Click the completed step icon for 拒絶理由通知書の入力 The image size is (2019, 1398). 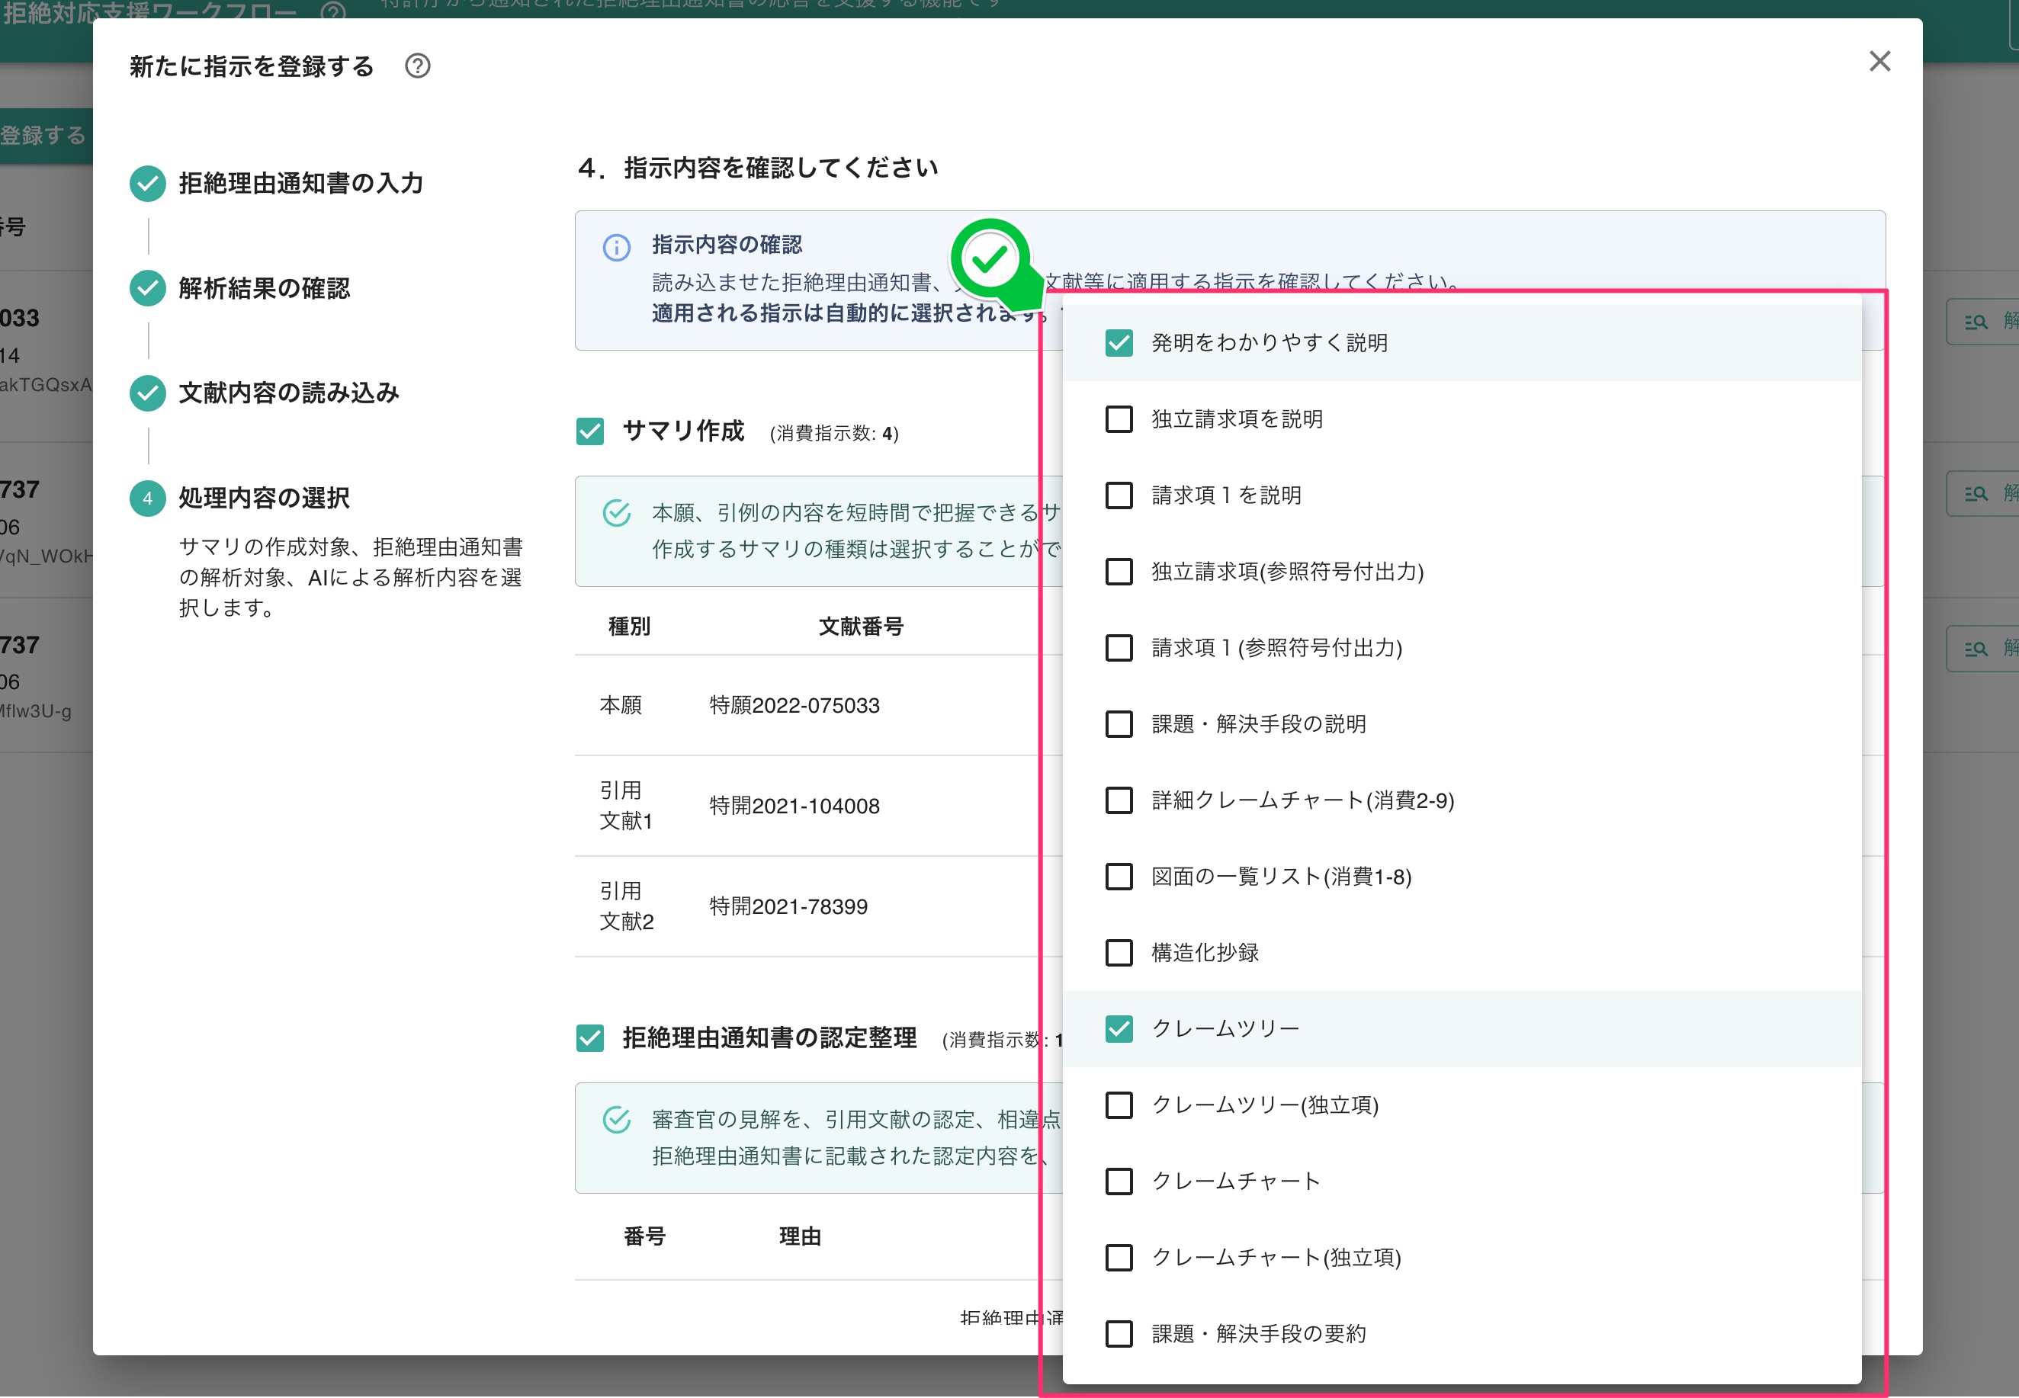click(x=148, y=183)
